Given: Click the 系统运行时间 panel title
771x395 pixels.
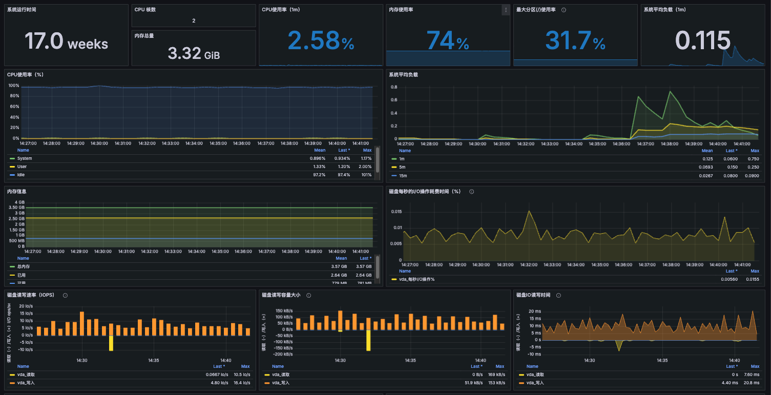Looking at the screenshot, I should click(x=22, y=10).
